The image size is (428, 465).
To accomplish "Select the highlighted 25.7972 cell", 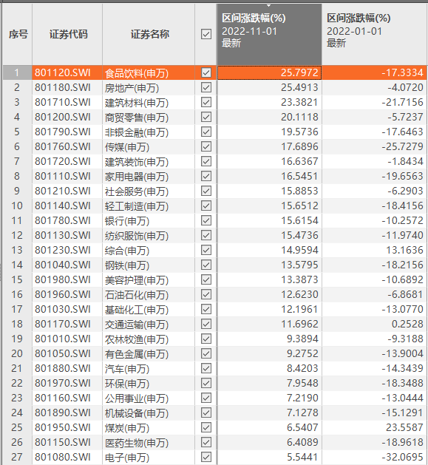I will pyautogui.click(x=269, y=72).
